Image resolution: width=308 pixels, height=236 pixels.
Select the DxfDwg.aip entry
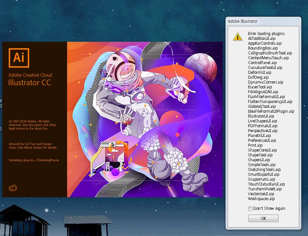tap(258, 77)
